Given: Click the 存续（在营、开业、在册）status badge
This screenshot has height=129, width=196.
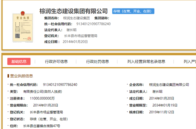Looking at the screenshot, I should click(133, 11).
